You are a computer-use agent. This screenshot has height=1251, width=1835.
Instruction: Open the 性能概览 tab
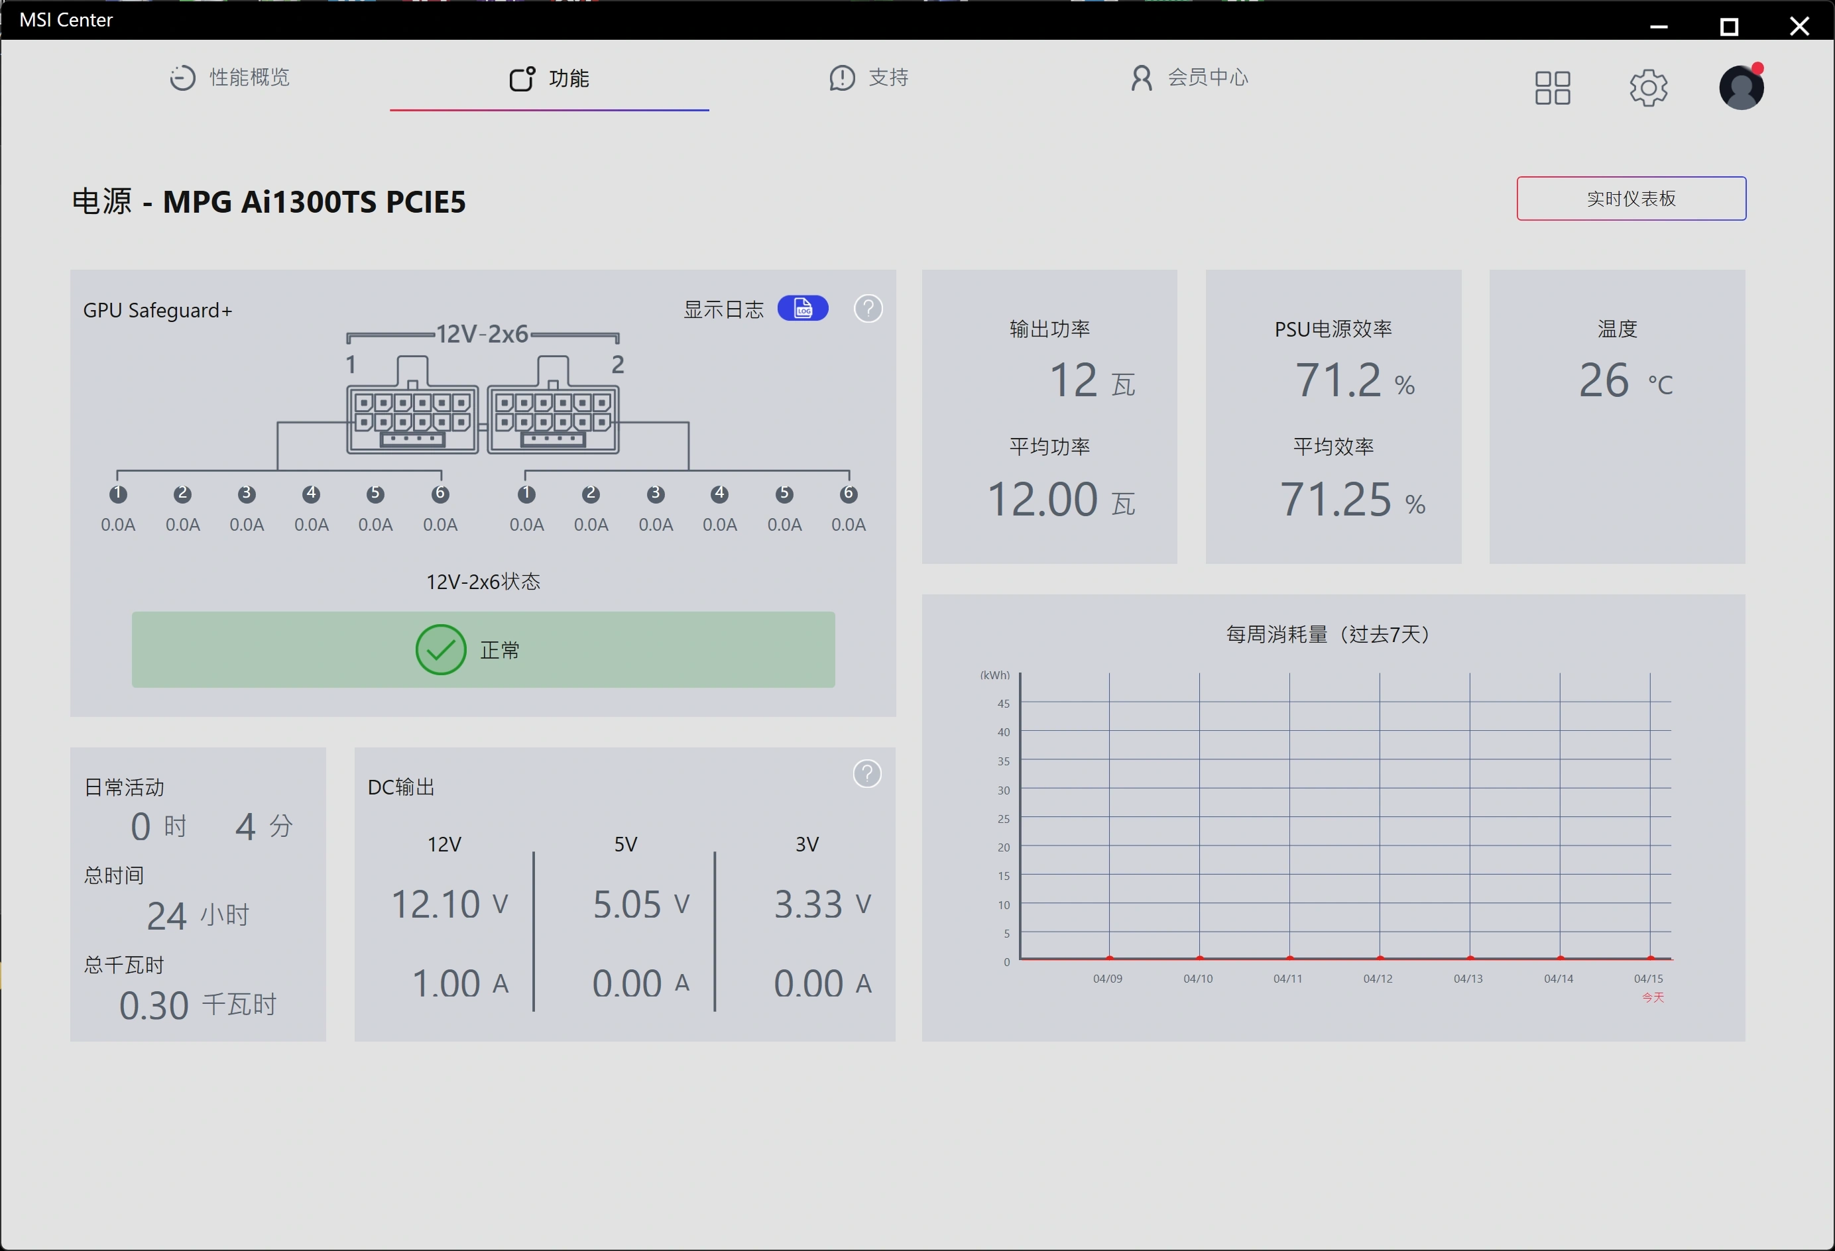point(230,78)
